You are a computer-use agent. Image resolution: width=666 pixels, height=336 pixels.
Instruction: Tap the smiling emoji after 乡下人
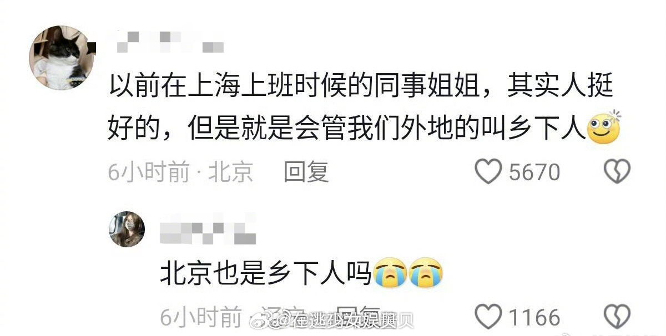pyautogui.click(x=604, y=128)
